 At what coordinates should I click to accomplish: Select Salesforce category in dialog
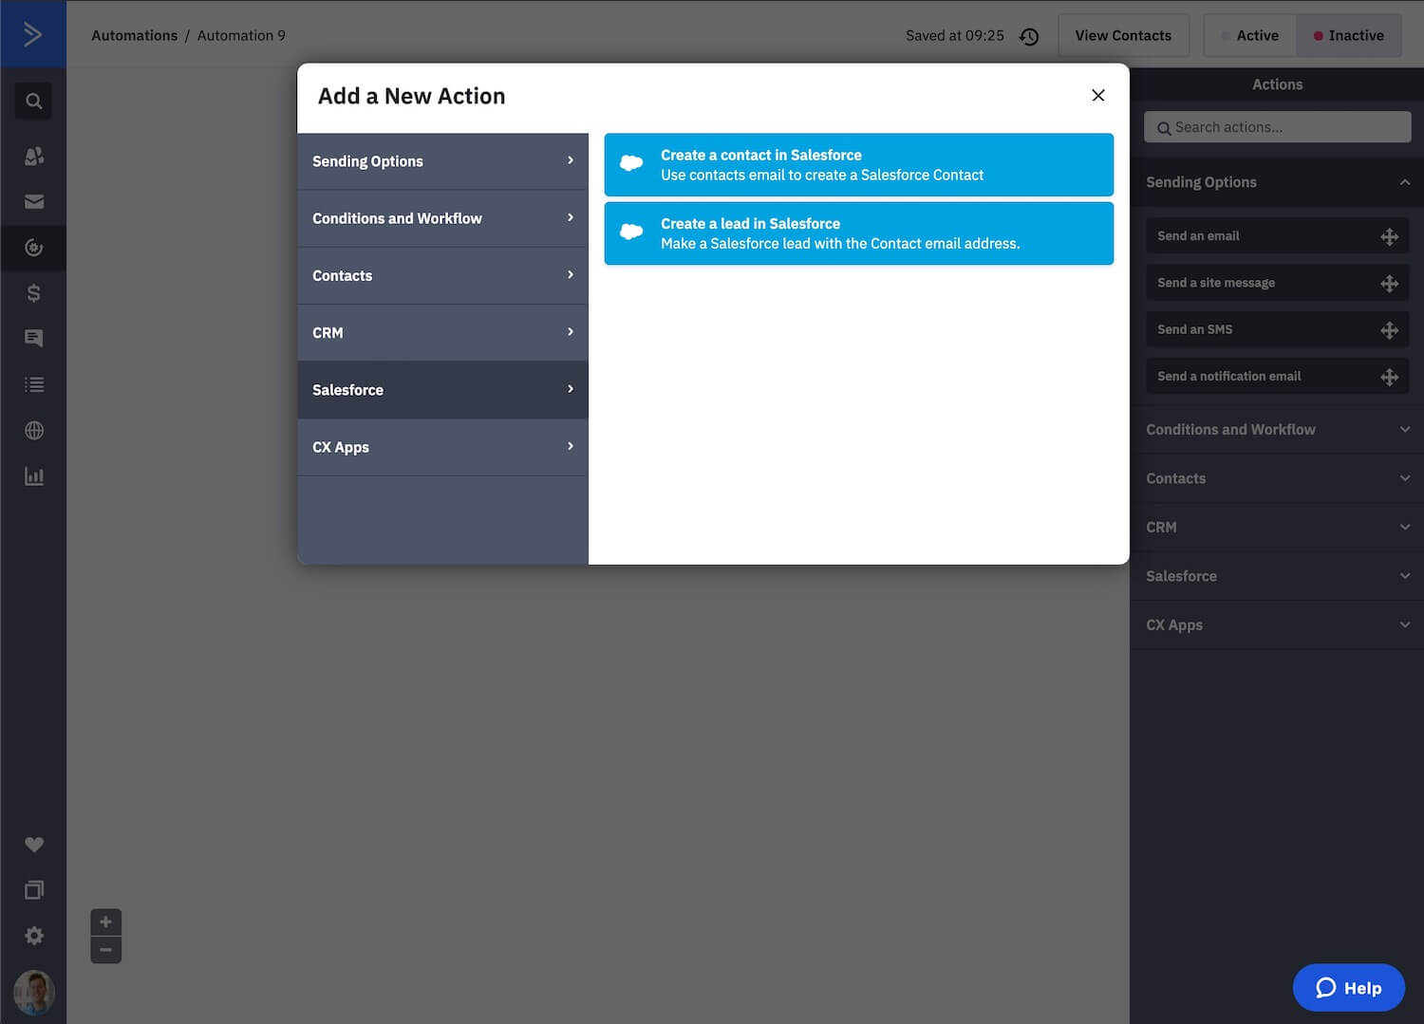(442, 390)
